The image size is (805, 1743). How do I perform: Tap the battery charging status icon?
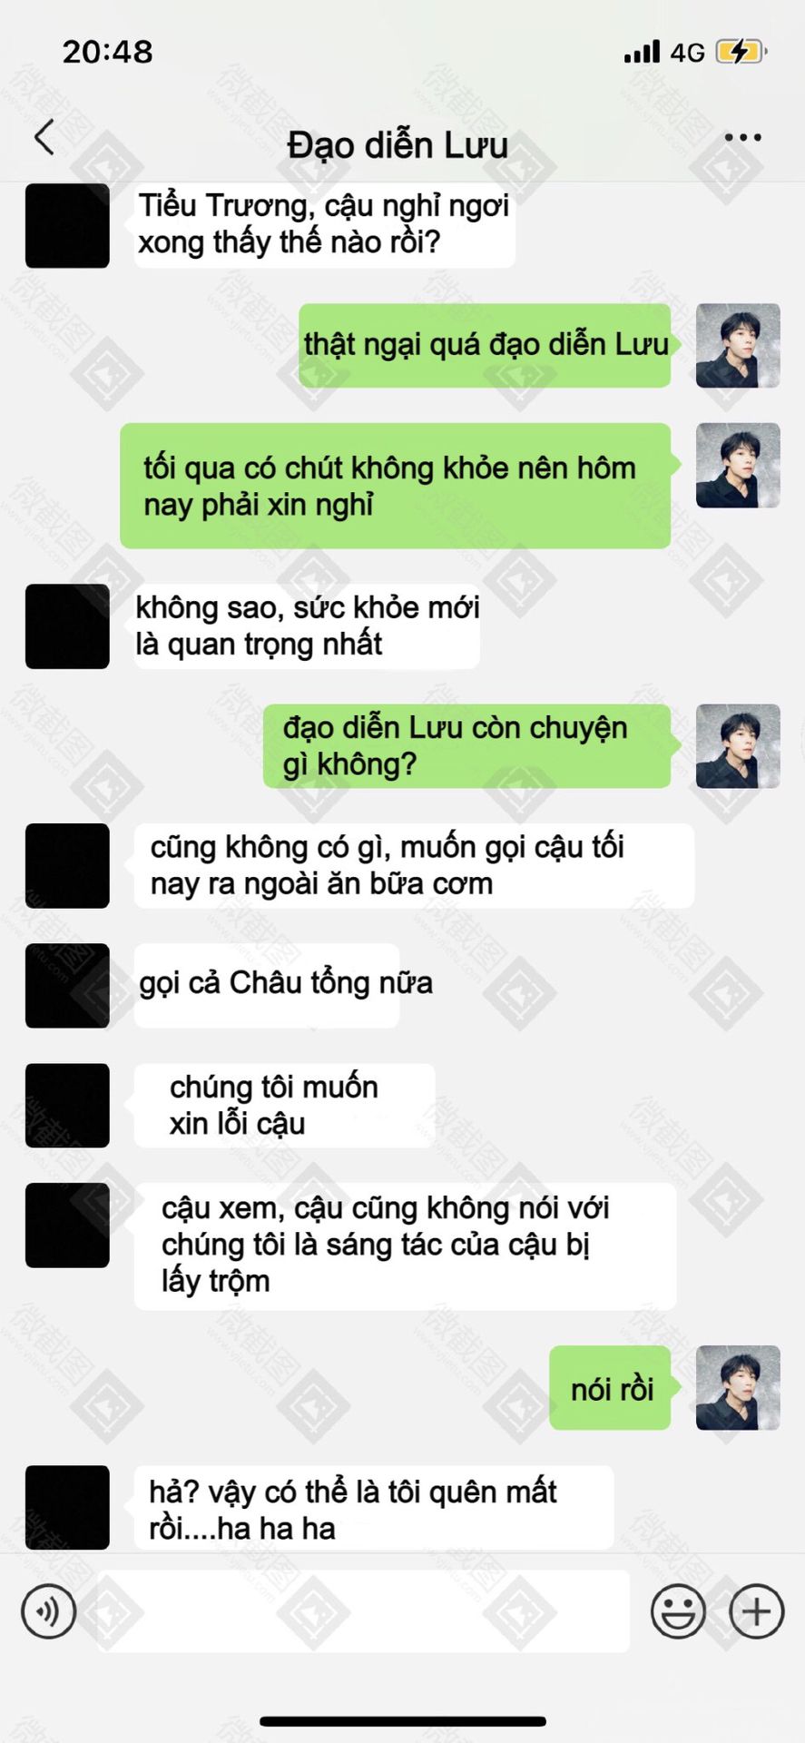(x=741, y=52)
